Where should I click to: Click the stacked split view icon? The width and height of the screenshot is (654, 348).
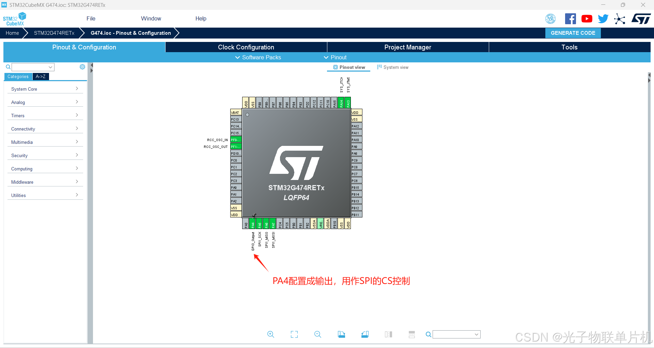tap(412, 334)
